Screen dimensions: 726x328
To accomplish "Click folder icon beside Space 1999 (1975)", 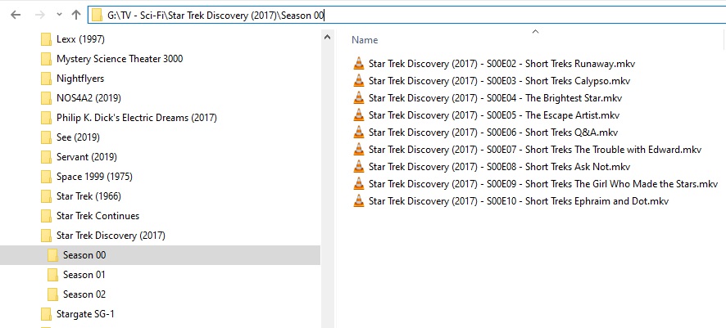I will coord(46,177).
